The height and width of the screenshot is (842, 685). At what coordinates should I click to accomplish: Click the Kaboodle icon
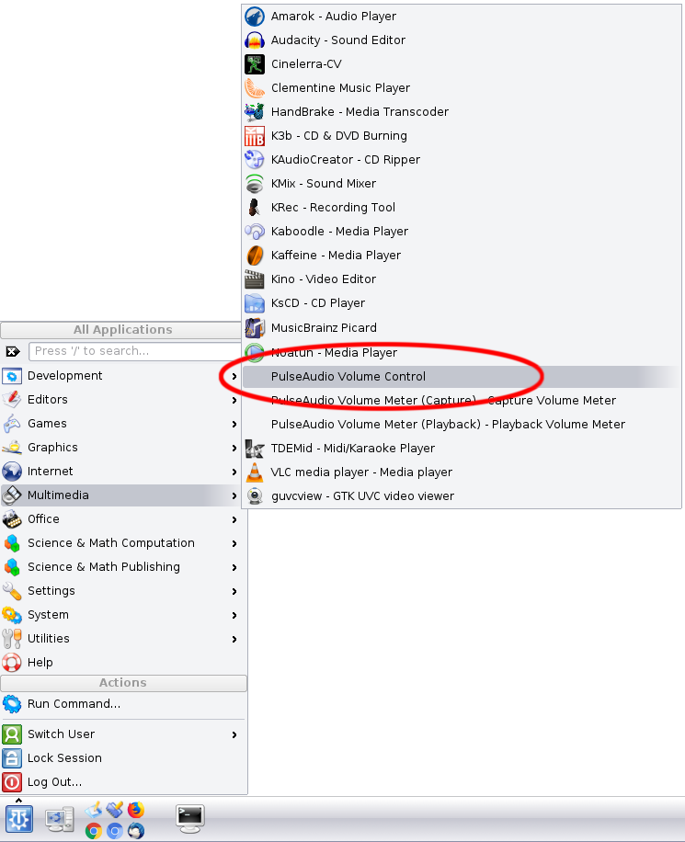click(255, 232)
